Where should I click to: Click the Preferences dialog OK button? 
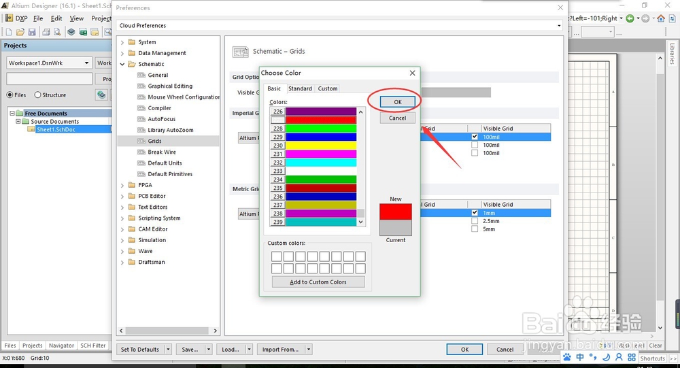(464, 350)
